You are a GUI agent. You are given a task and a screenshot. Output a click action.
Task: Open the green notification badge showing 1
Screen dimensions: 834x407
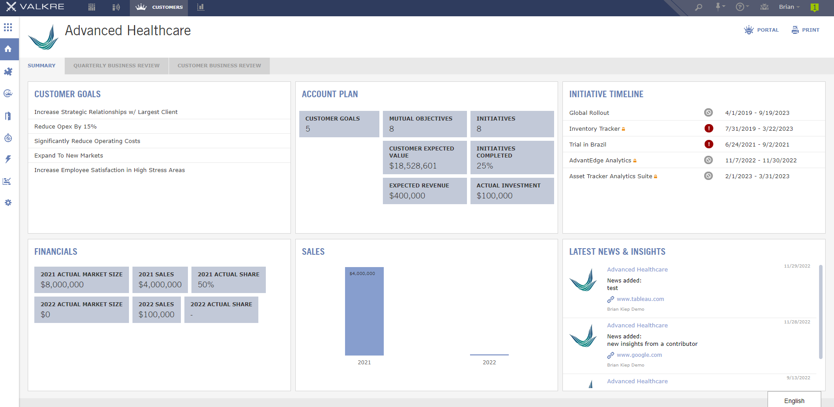(x=815, y=7)
